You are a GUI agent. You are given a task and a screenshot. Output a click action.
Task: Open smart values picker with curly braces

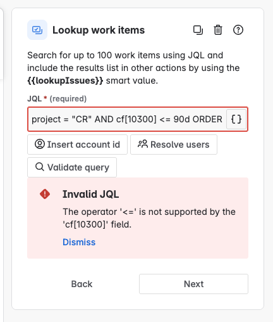tap(236, 119)
